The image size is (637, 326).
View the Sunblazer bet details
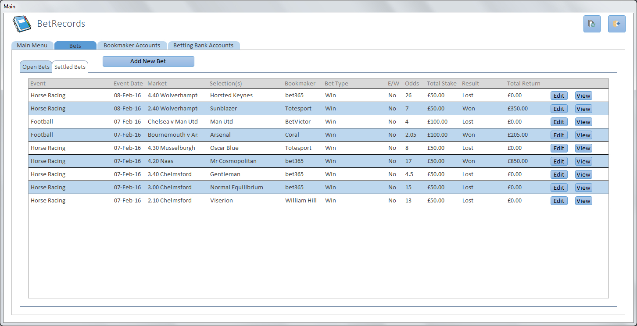583,109
